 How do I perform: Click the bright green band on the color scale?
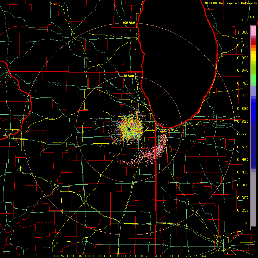(253, 78)
